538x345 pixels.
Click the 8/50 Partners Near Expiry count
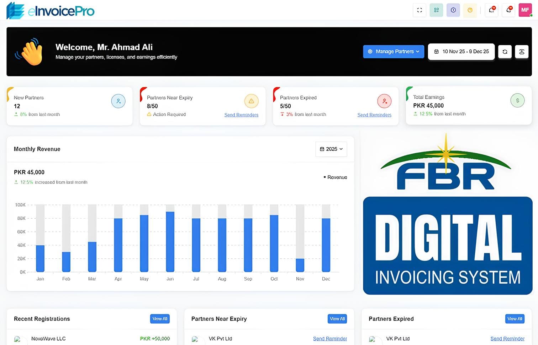coord(152,106)
